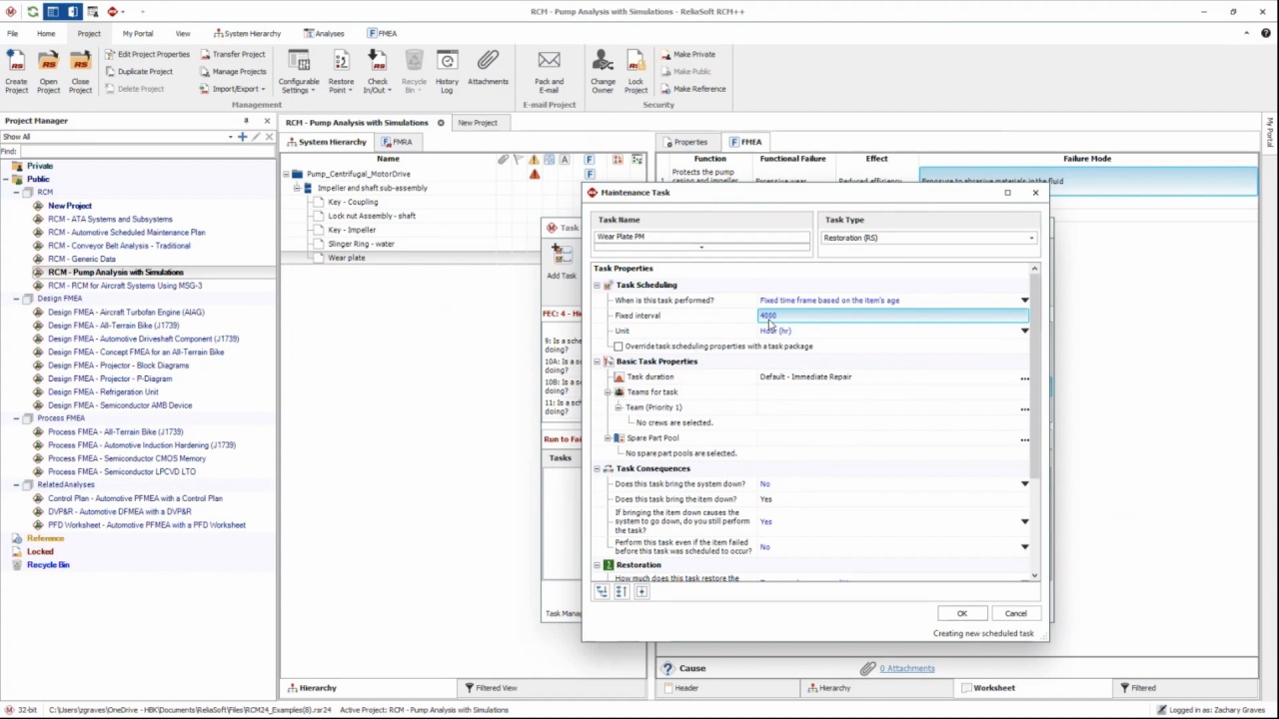Click the refresh icon in quick access toolbar
The height and width of the screenshot is (719, 1279).
[32, 11]
